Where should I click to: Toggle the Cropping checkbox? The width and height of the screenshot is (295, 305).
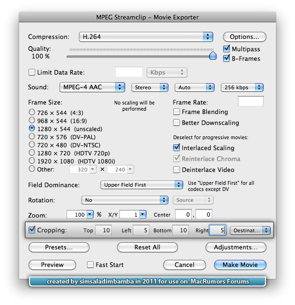32,230
